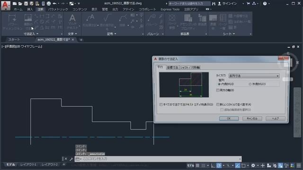Click the キャンセル button in dialog
Screen dimensions: 303x170
[x=252, y=119]
